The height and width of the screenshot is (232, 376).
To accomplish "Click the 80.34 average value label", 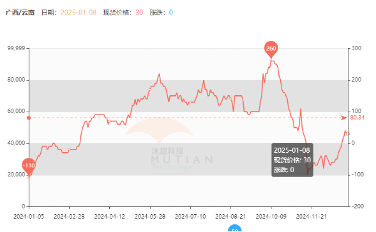I will [x=357, y=118].
